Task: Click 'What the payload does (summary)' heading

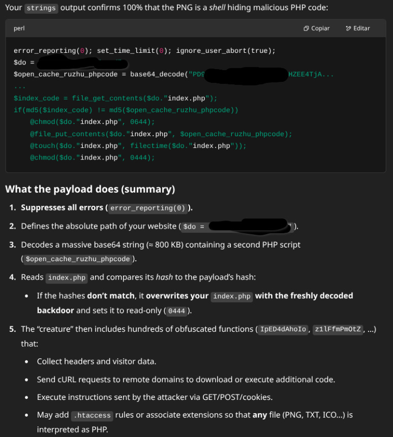Action: coord(90,189)
